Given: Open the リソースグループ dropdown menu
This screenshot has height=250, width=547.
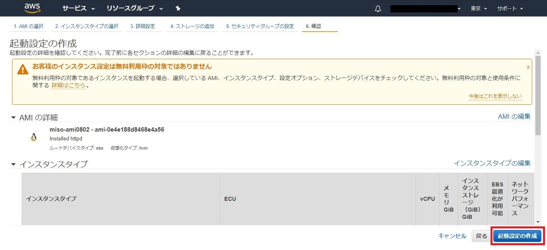Looking at the screenshot, I should (135, 8).
